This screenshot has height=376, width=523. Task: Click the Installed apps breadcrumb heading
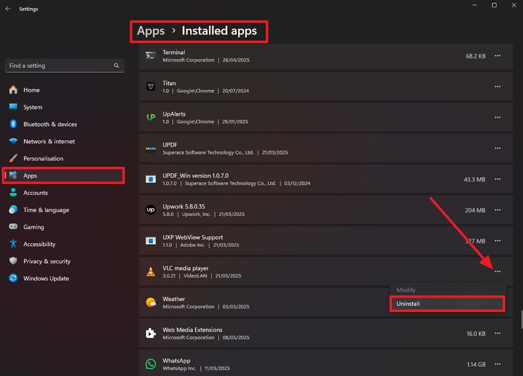(219, 31)
